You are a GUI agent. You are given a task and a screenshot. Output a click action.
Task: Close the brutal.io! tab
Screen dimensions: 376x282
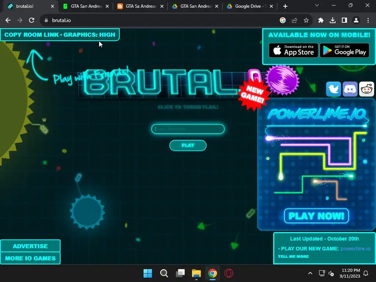53,6
